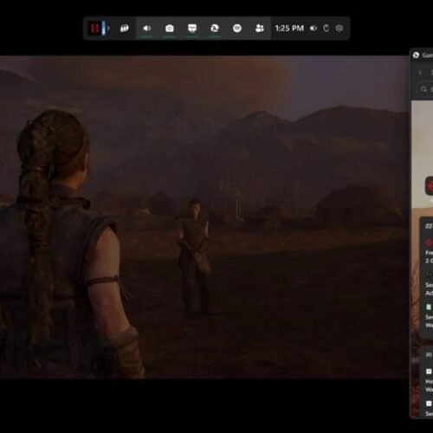433x433 pixels.
Task: Go back in Game Assist panel
Action: (x=420, y=73)
